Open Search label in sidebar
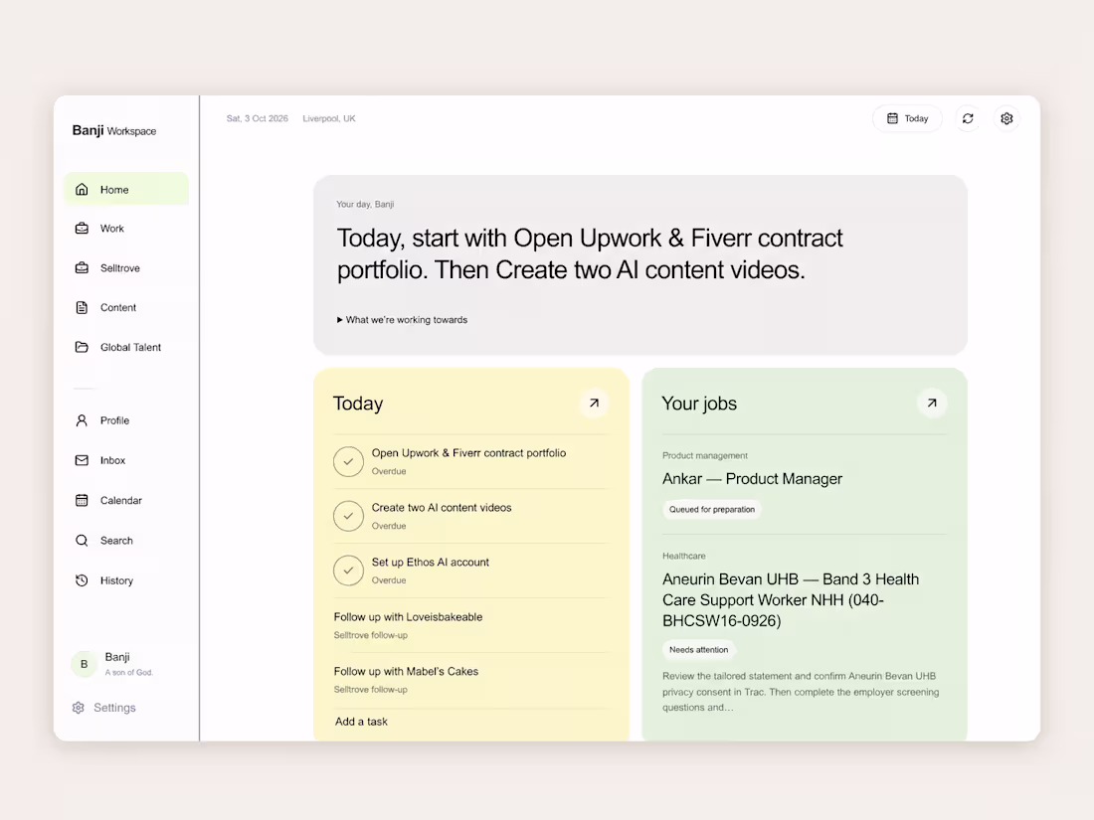The width and height of the screenshot is (1094, 820). (115, 541)
